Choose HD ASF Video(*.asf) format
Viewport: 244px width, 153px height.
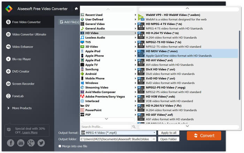pos(188,117)
